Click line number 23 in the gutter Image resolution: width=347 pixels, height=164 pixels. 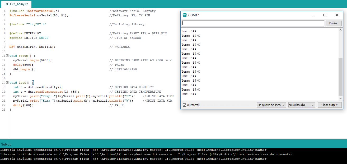(3, 110)
